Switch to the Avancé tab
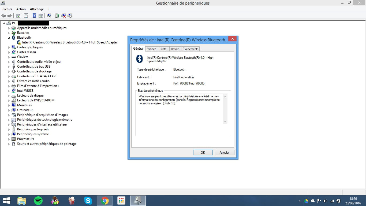The width and height of the screenshot is (366, 206). tap(151, 49)
